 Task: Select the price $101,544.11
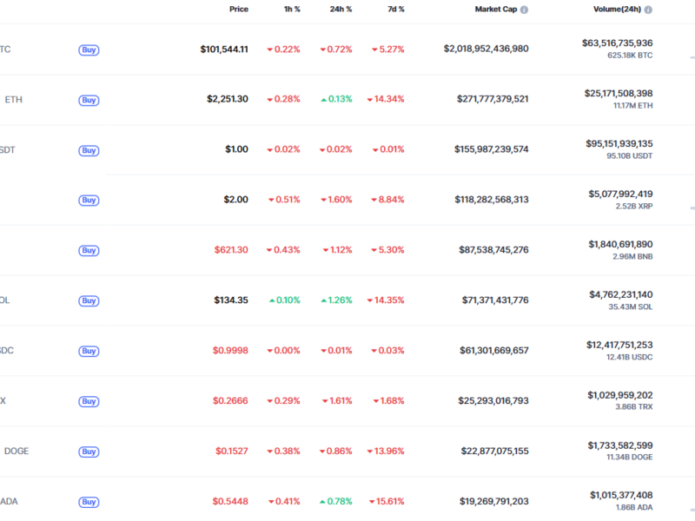coord(224,49)
